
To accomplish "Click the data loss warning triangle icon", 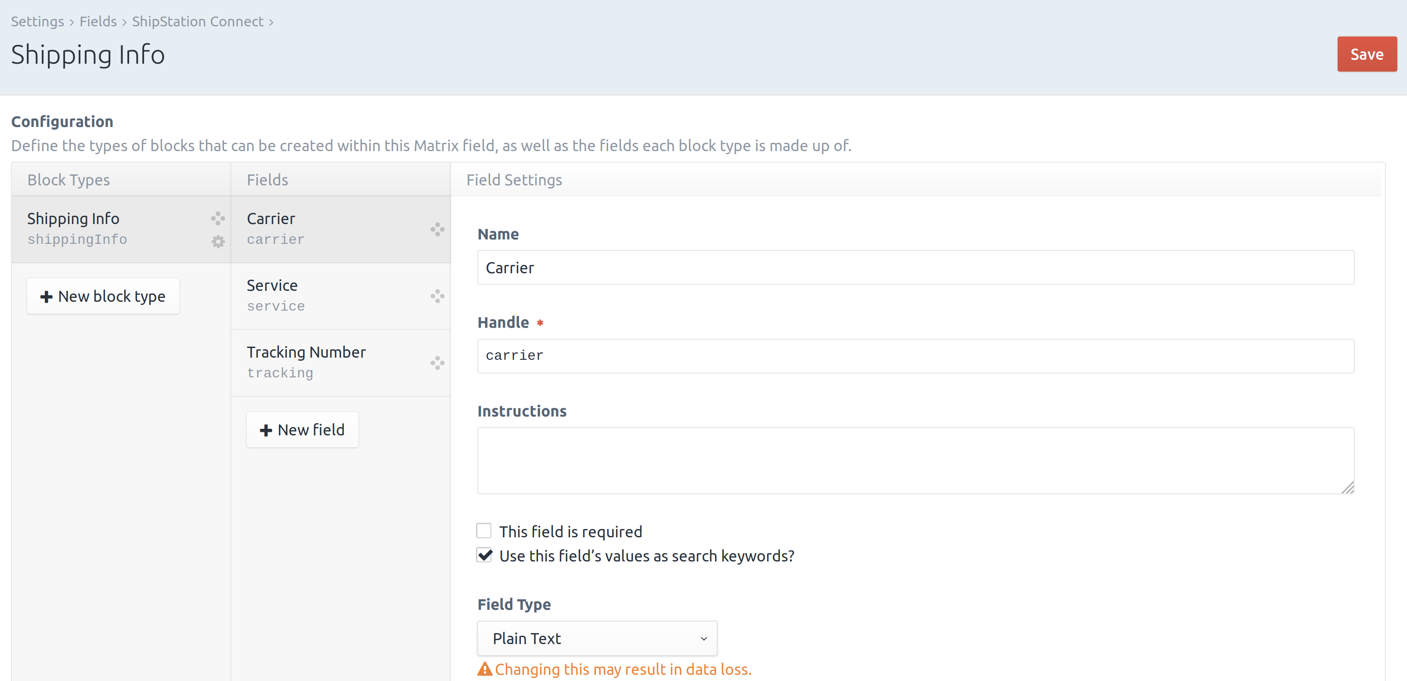I will [x=484, y=669].
